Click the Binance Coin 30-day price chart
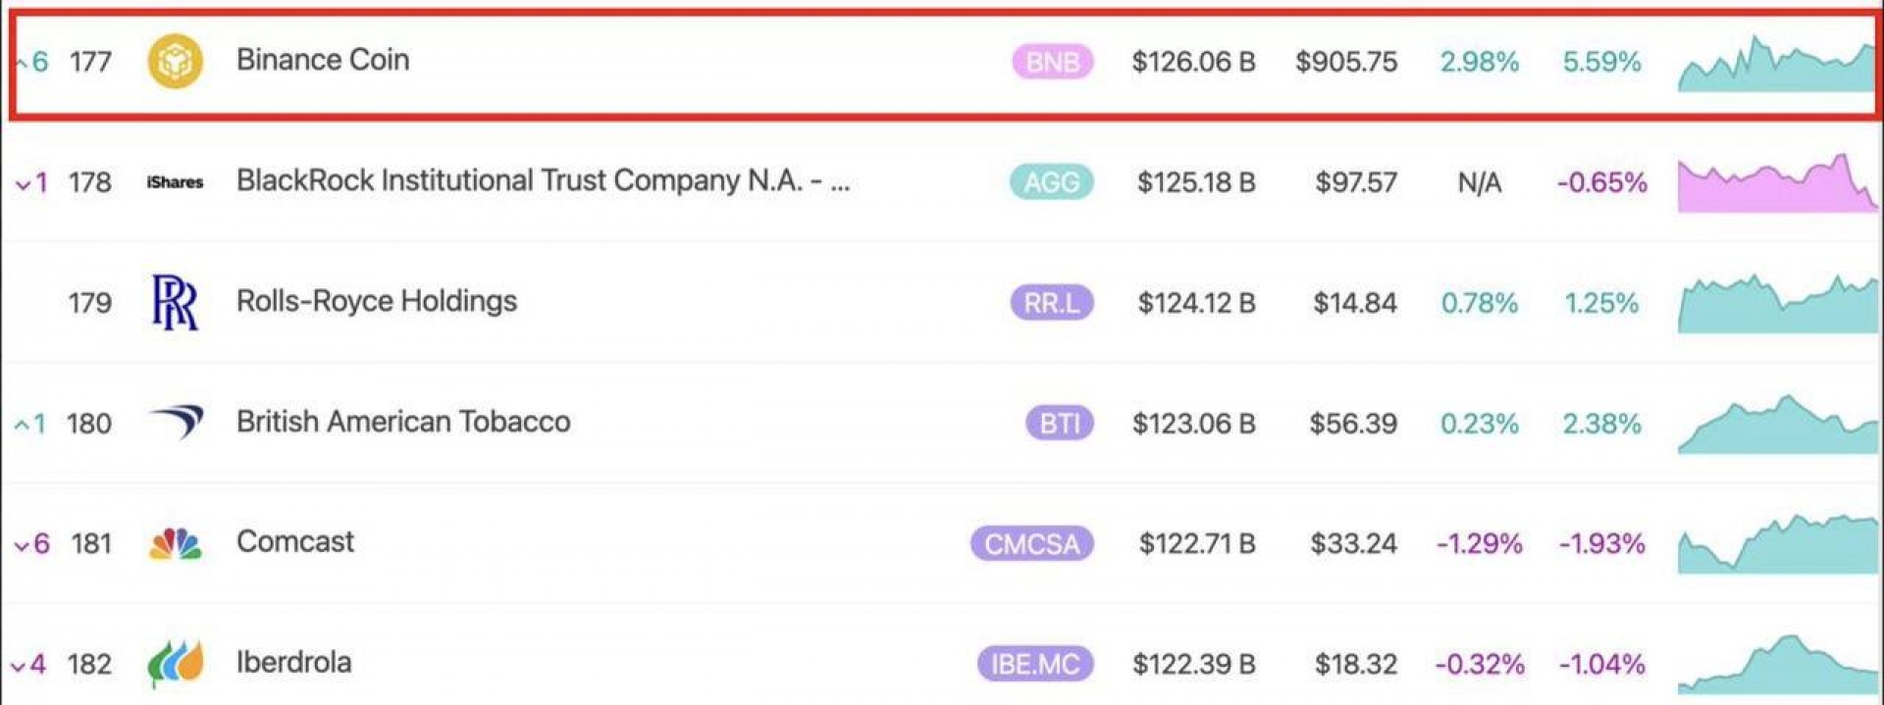The height and width of the screenshot is (705, 1884). (x=1776, y=67)
